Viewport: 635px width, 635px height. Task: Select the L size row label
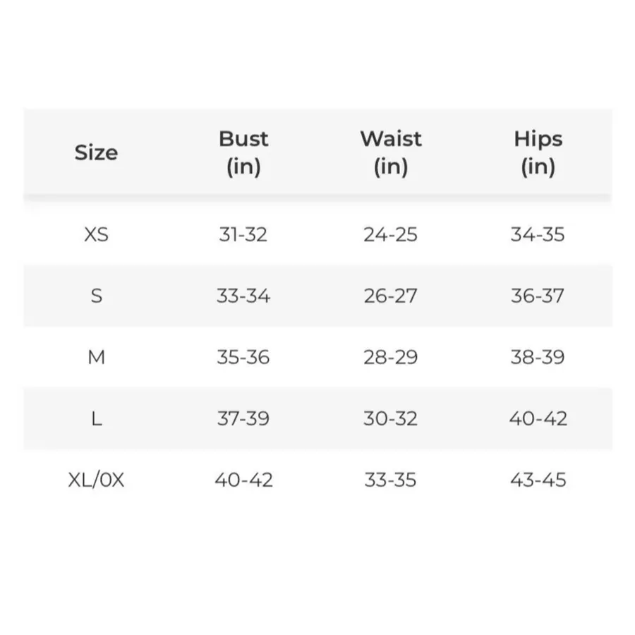[97, 418]
